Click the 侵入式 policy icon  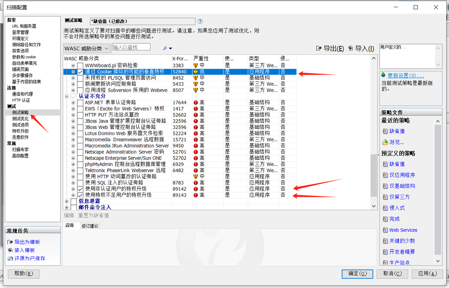coord(385,208)
